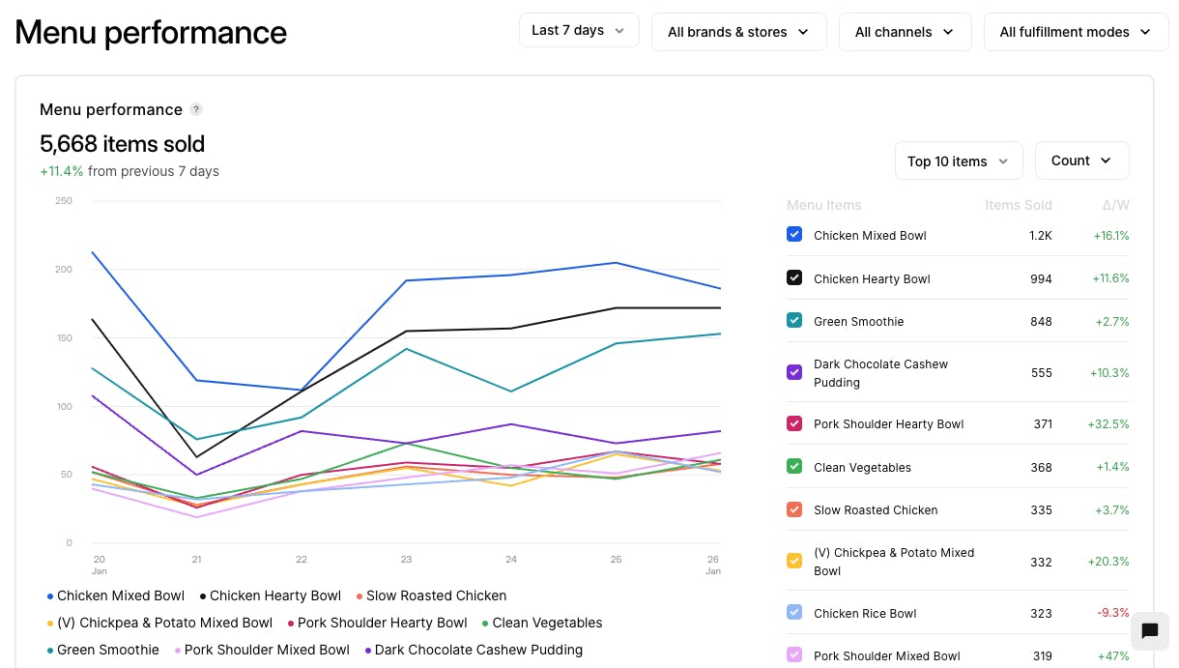Click the yellow Chickpea & Potato swatch checkbox
Screen dimensions: 1179x668
pos(794,561)
